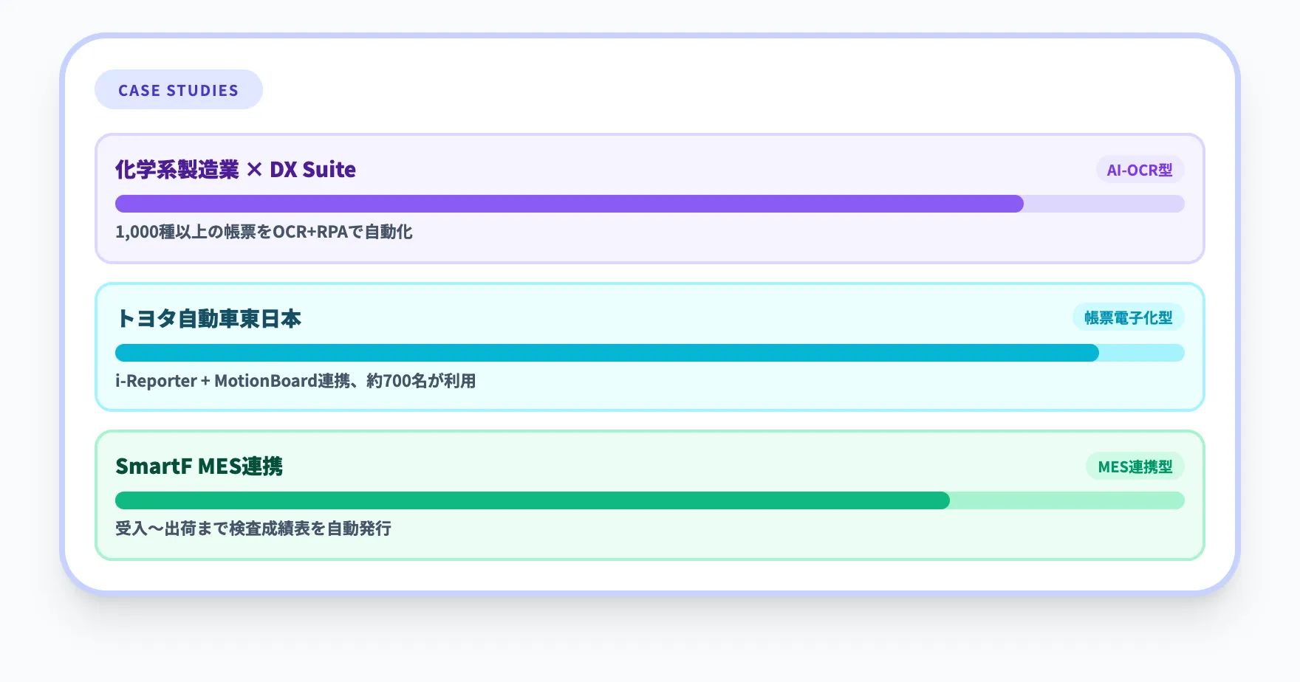The height and width of the screenshot is (682, 1300).
Task: Click the filled purple progress bar
Action: (x=569, y=204)
